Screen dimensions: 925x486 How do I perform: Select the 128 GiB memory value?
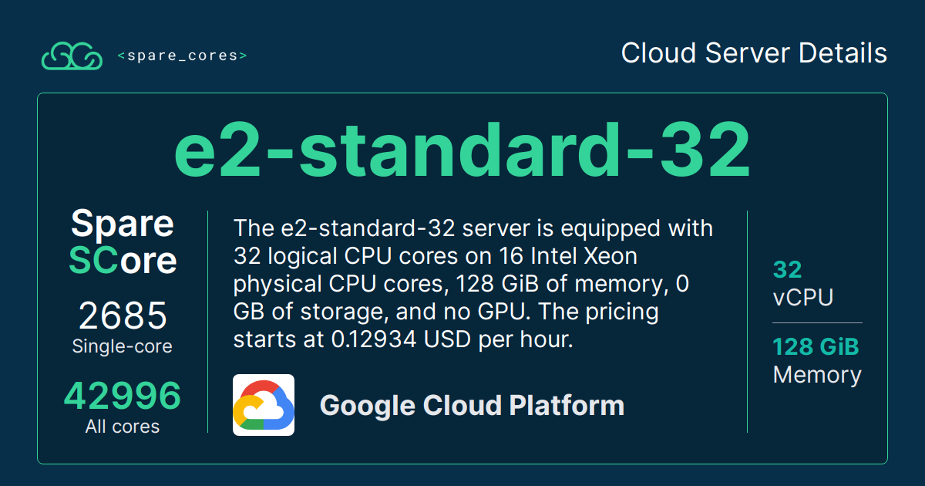(x=816, y=347)
